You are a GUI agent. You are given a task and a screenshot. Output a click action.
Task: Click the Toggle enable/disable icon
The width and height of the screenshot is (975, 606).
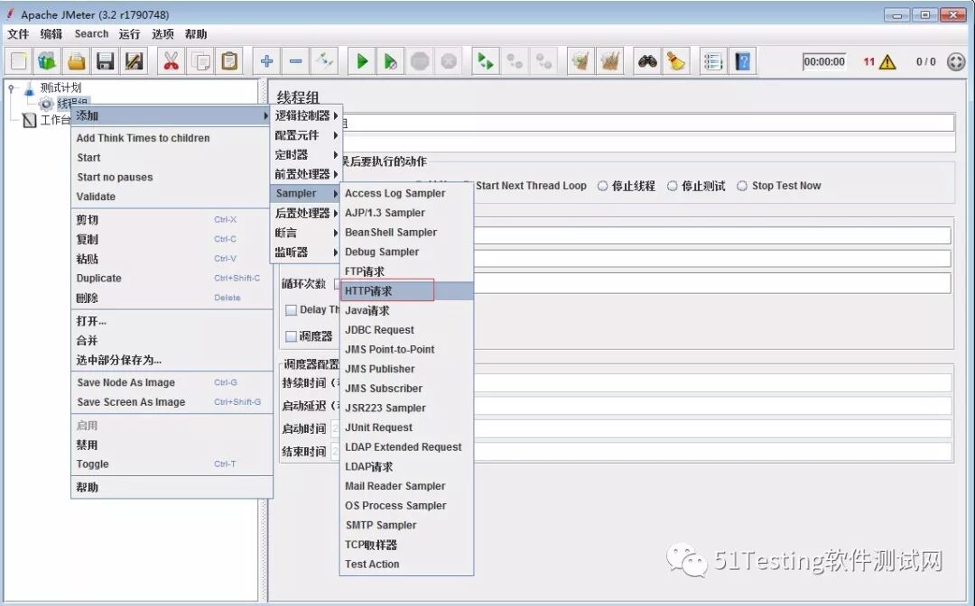pos(325,60)
